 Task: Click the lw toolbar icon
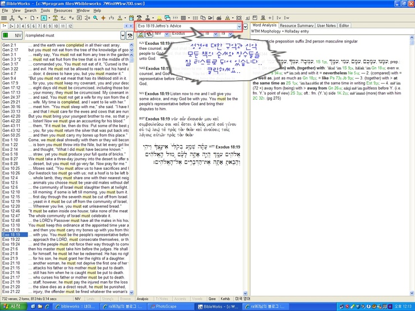coord(287,18)
